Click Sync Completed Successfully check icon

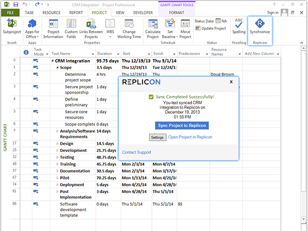(x=151, y=97)
